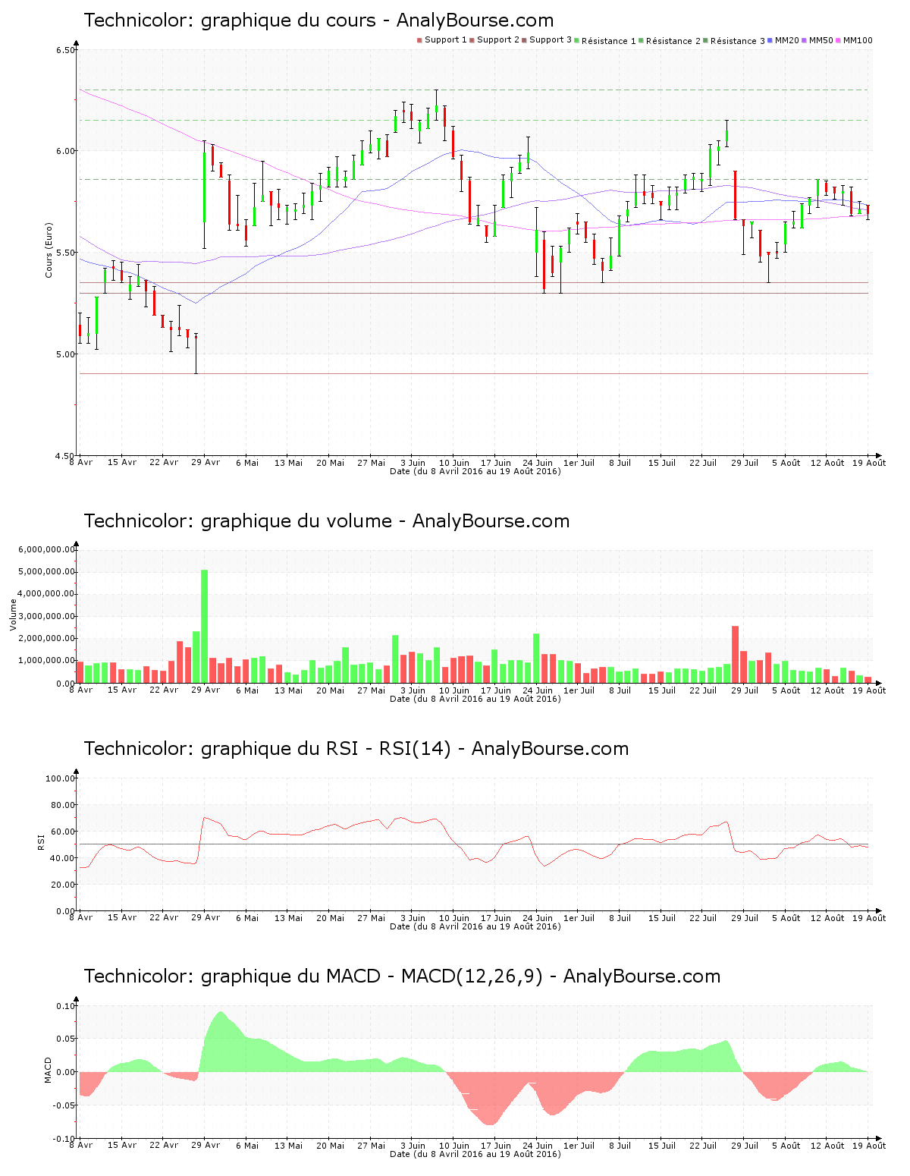Click the 20.00 value on RSI axis
910x1176 pixels.
[63, 885]
